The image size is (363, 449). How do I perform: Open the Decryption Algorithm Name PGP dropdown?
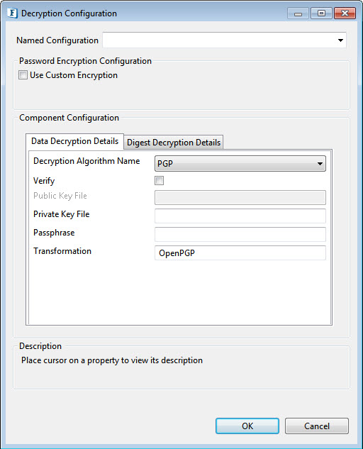coord(240,164)
